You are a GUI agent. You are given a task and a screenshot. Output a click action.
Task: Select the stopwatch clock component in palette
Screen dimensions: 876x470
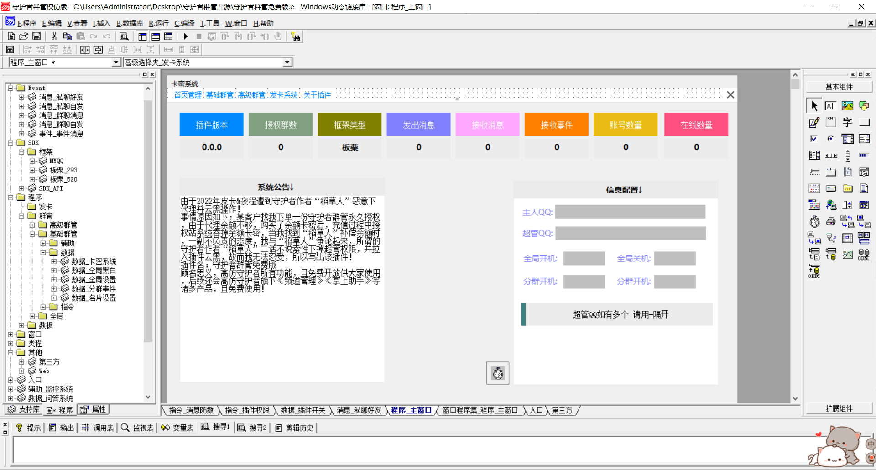click(x=814, y=222)
